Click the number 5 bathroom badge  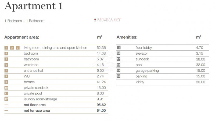pos(6,59)
